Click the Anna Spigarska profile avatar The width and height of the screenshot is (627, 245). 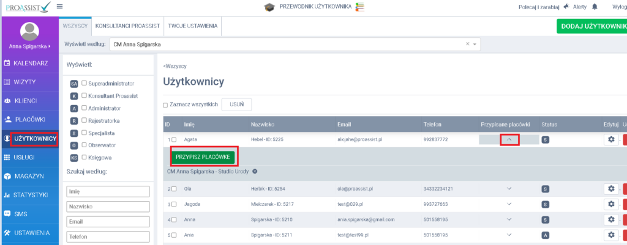click(x=30, y=31)
